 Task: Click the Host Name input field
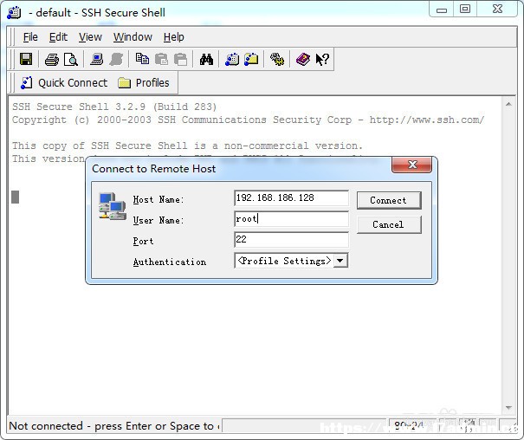pos(291,198)
